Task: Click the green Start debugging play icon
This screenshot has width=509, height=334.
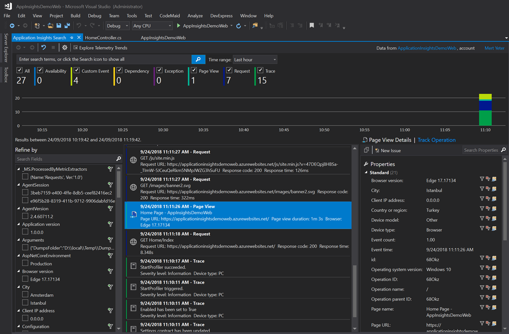Action: coord(178,25)
